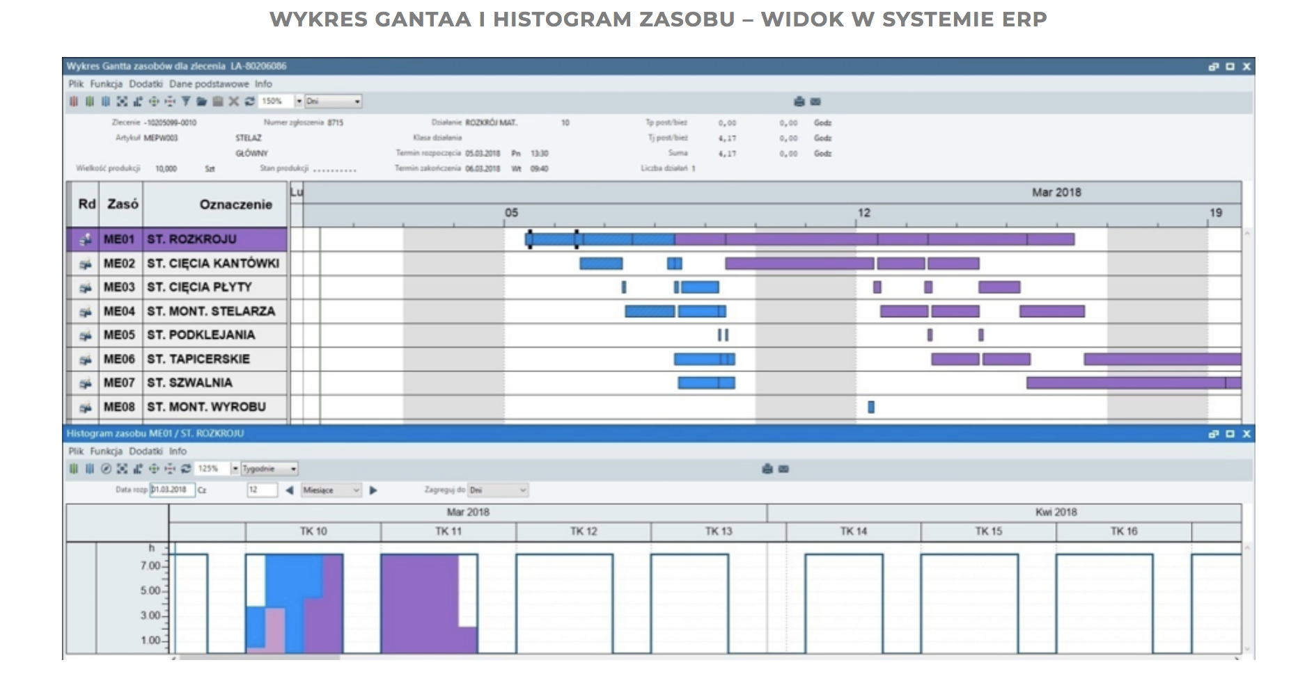Screen dimensions: 1291x683
Task: Click the printer icon in Gantt window
Action: [799, 102]
